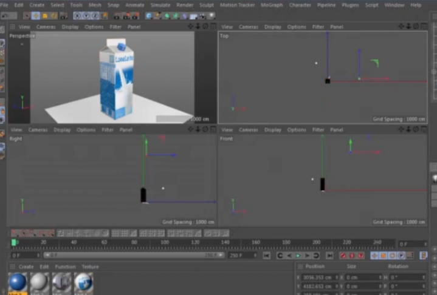
Task: Open the recent tools dropdown icon
Action: (x=64, y=16)
